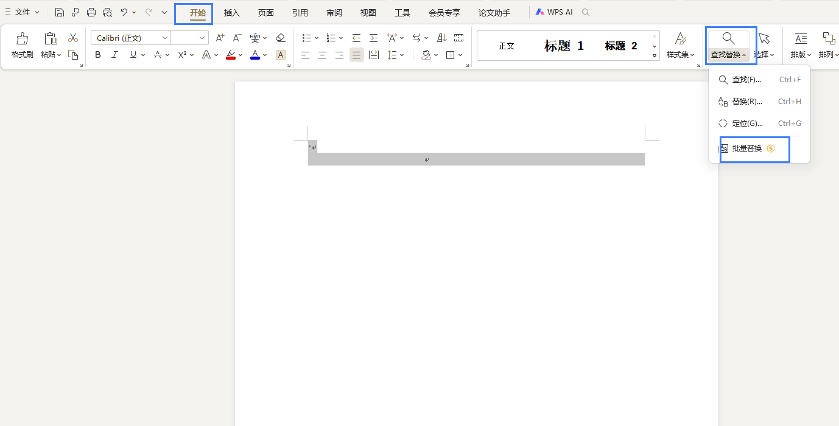This screenshot has width=839, height=426.
Task: Apply red highlight color
Action: [231, 55]
